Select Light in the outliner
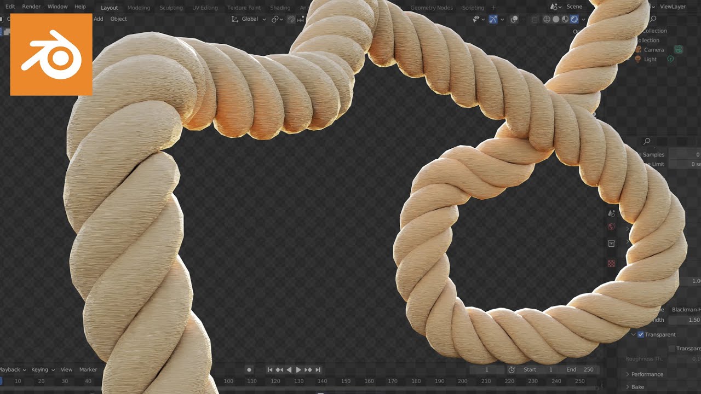Viewport: 701px width, 394px height. (650, 59)
